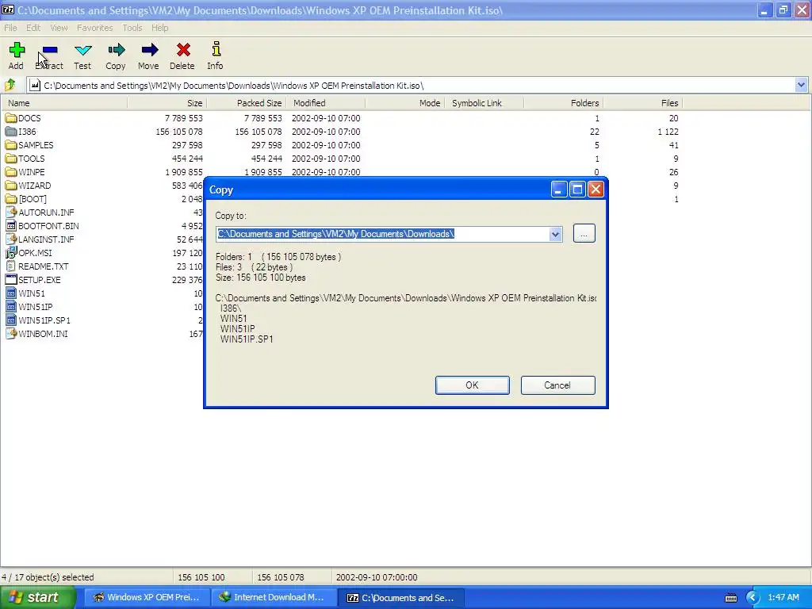This screenshot has height=609, width=812.
Task: Click the WIN51IP file icon
Action: [11, 307]
